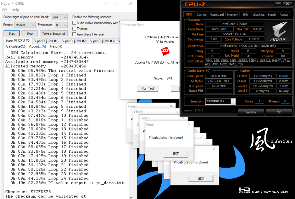
Task: Expand the Priority Normal dropdown
Action: 25,25
